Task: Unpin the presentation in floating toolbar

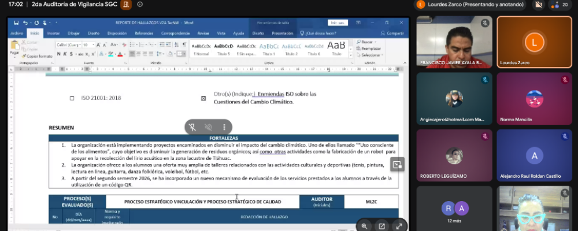Action: coord(192,127)
